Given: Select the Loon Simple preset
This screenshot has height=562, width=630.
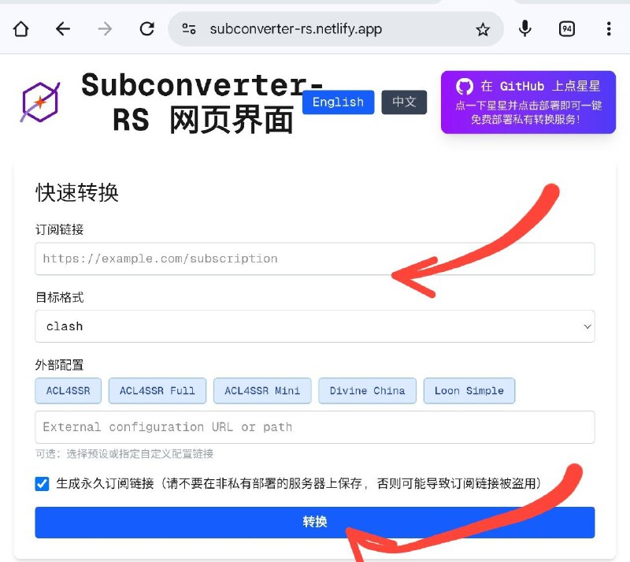Looking at the screenshot, I should click(x=469, y=391).
